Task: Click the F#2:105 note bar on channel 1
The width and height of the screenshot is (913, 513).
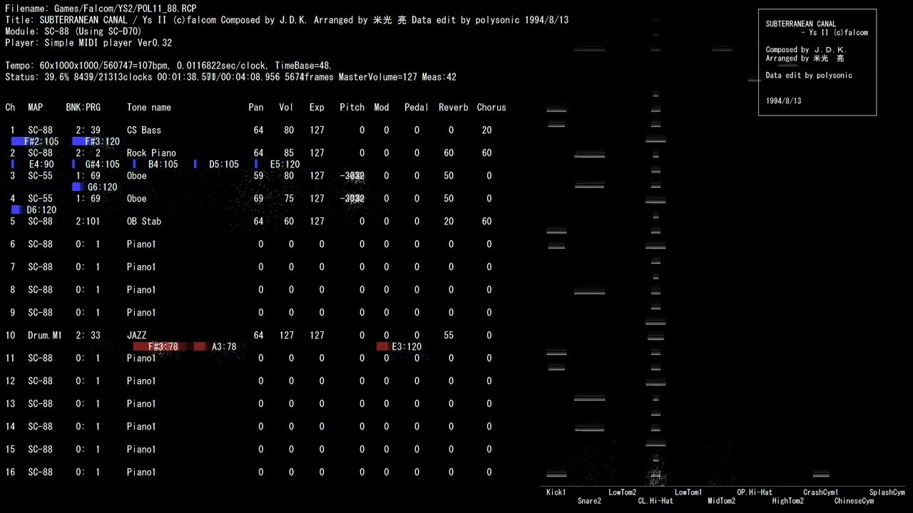Action: point(36,141)
